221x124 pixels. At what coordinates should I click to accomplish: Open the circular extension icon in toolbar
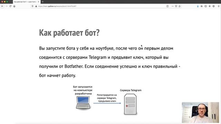[213, 6]
